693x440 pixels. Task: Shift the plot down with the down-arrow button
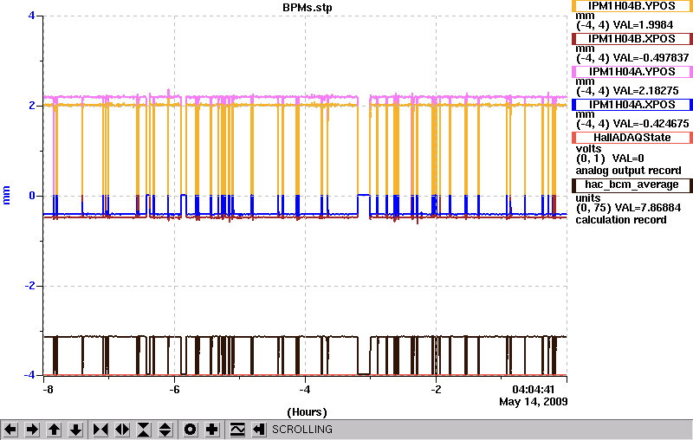point(75,430)
